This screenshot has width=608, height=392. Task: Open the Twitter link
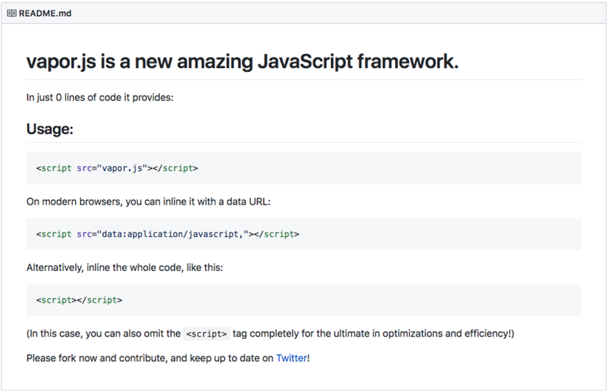tap(291, 358)
